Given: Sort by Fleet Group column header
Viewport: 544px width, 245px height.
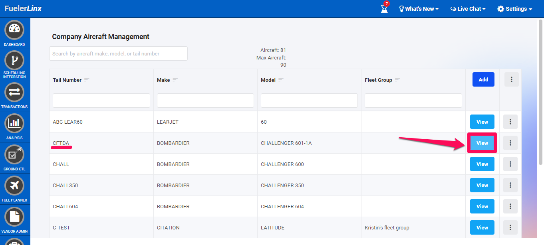Looking at the screenshot, I should coord(378,80).
